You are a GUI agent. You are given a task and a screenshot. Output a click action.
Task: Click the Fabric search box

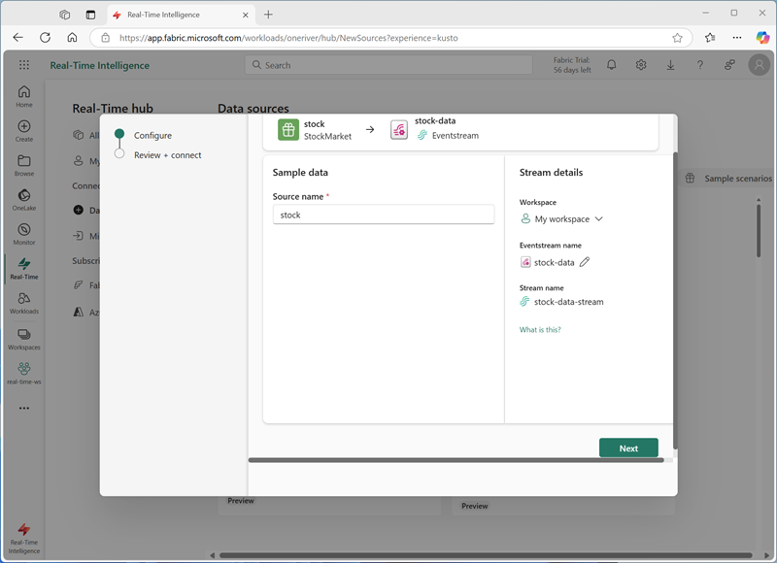coord(388,65)
